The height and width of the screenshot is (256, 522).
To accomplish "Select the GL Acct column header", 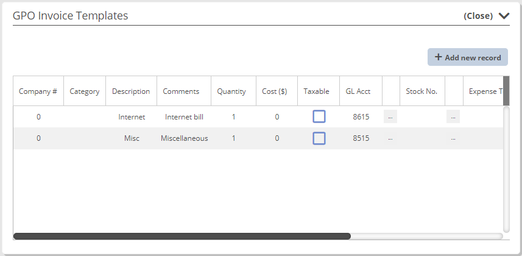I will [x=358, y=91].
